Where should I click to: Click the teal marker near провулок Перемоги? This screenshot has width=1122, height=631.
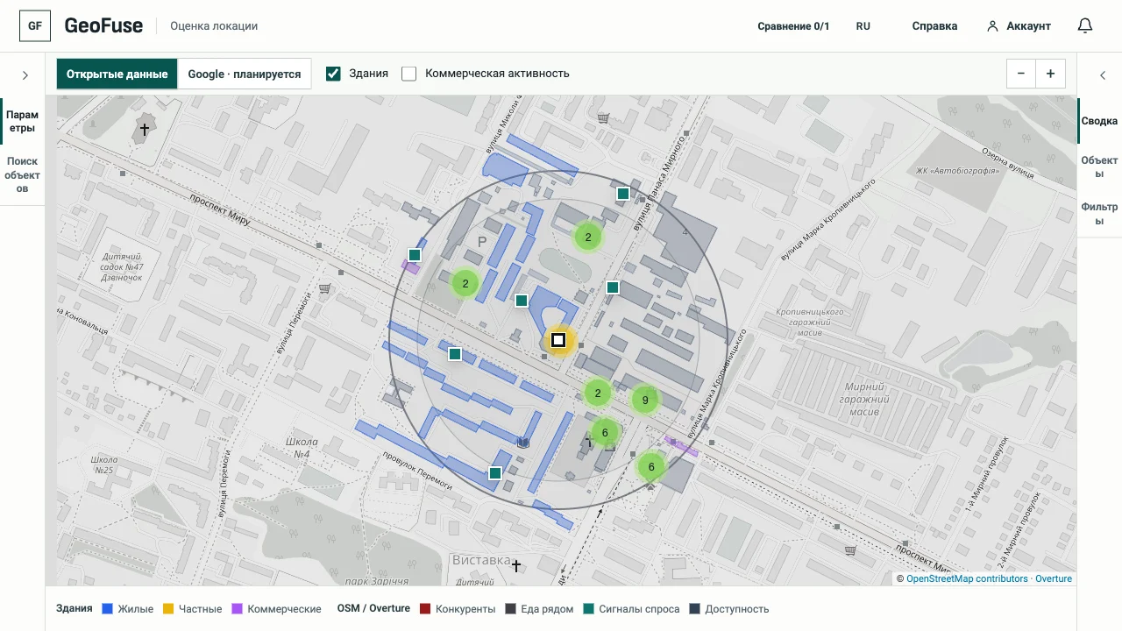pyautogui.click(x=495, y=473)
